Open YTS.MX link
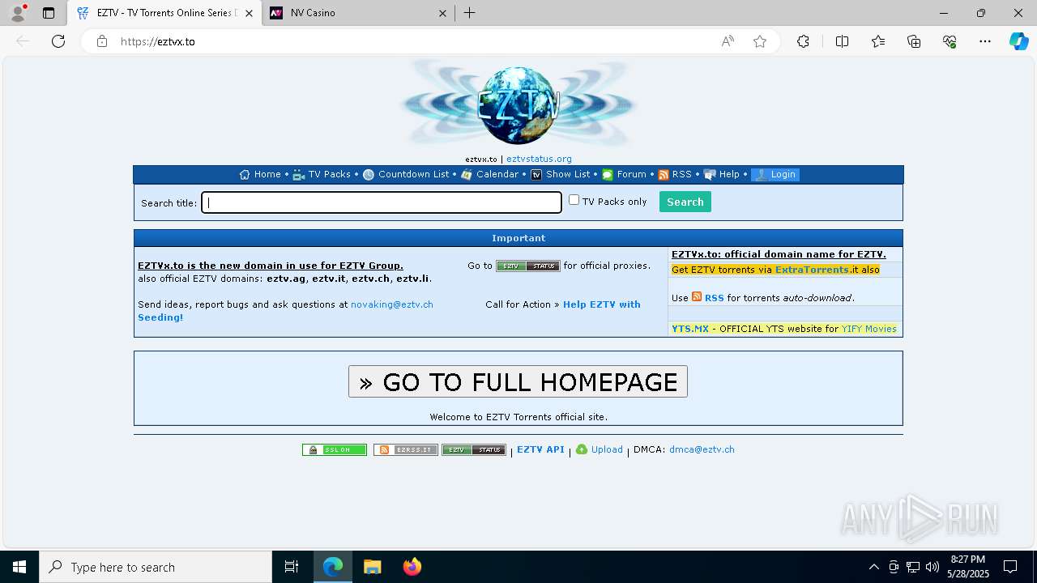The image size is (1037, 583). [690, 329]
